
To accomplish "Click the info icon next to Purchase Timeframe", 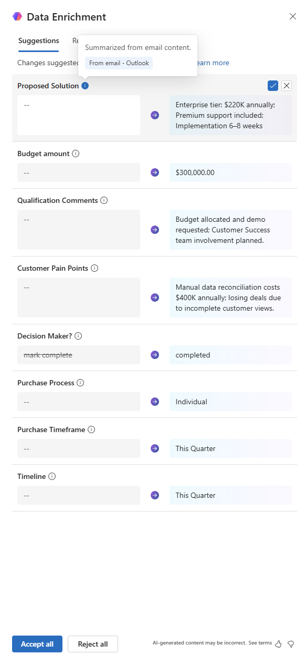I will coord(91,429).
